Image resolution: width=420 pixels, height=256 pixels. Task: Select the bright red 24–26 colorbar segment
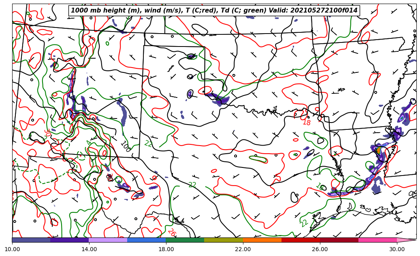pyautogui.click(x=301, y=240)
